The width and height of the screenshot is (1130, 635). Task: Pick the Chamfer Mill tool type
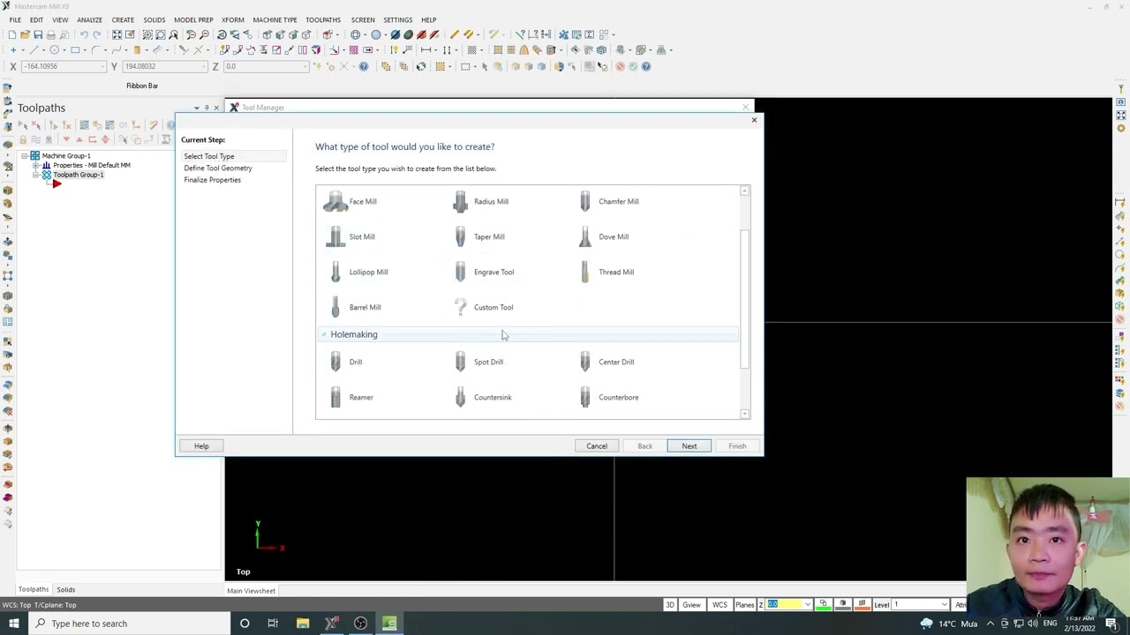(608, 201)
